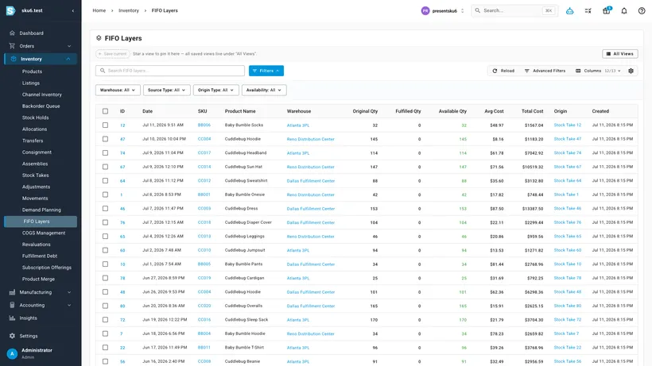Click the Search FIFO layers input field

170,71
